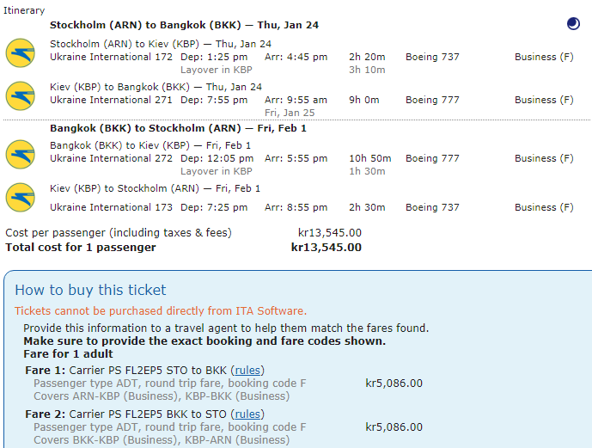The height and width of the screenshot is (448, 592).
Task: Click the airline logo beside flight 271
Action: pos(20,95)
